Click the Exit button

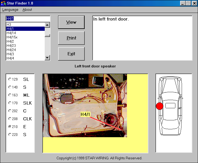[x=71, y=54]
